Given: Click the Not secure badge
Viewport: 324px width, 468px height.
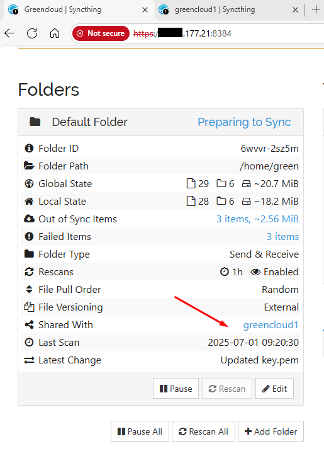Looking at the screenshot, I should 101,33.
